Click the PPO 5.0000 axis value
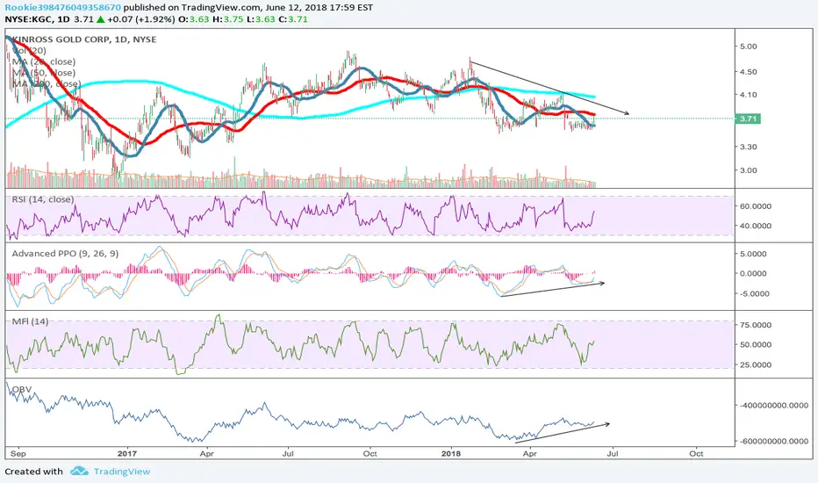The height and width of the screenshot is (483, 818). pos(753,254)
